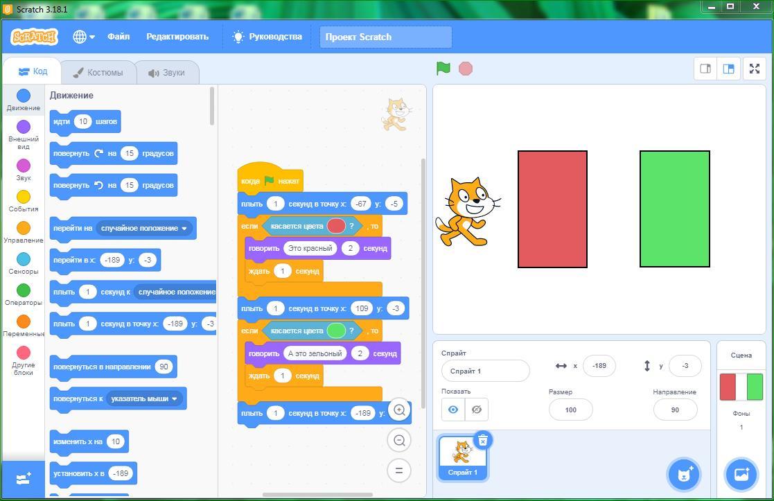Open the choose a sprite button
The image size is (774, 501).
[684, 475]
